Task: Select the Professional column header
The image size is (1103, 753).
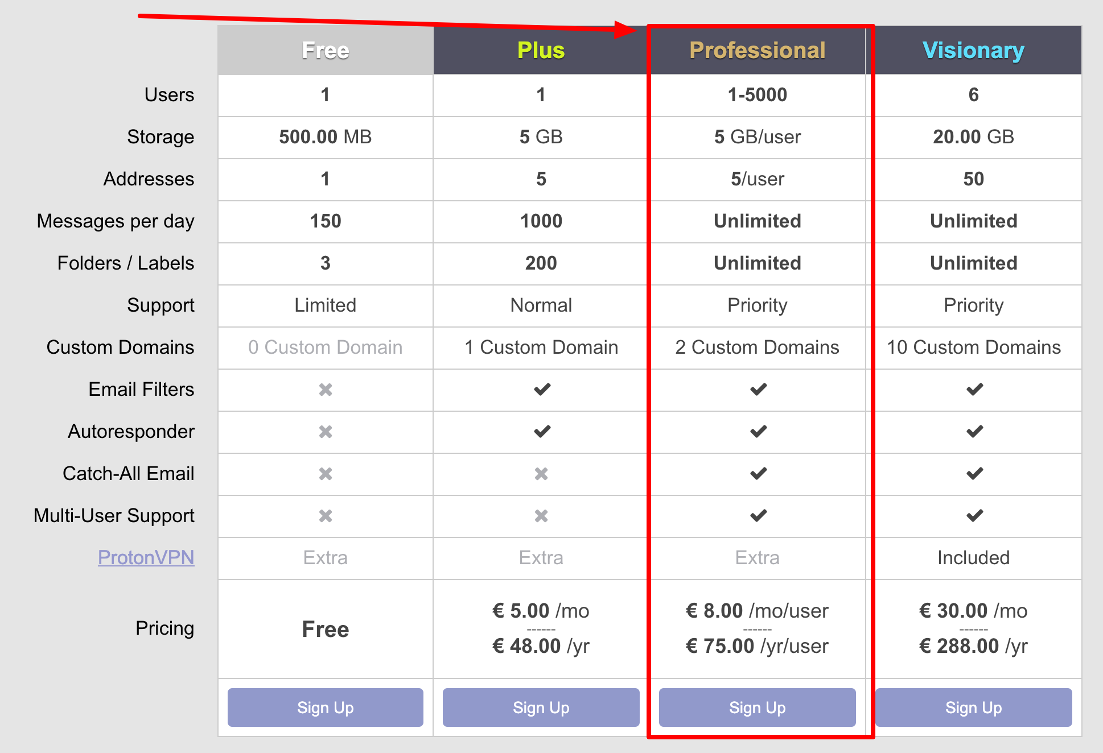Action: click(757, 50)
